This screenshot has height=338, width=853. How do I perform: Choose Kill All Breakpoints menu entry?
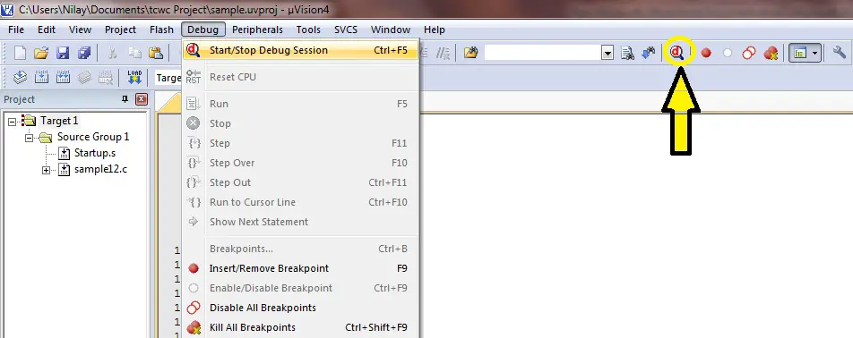tap(300, 327)
